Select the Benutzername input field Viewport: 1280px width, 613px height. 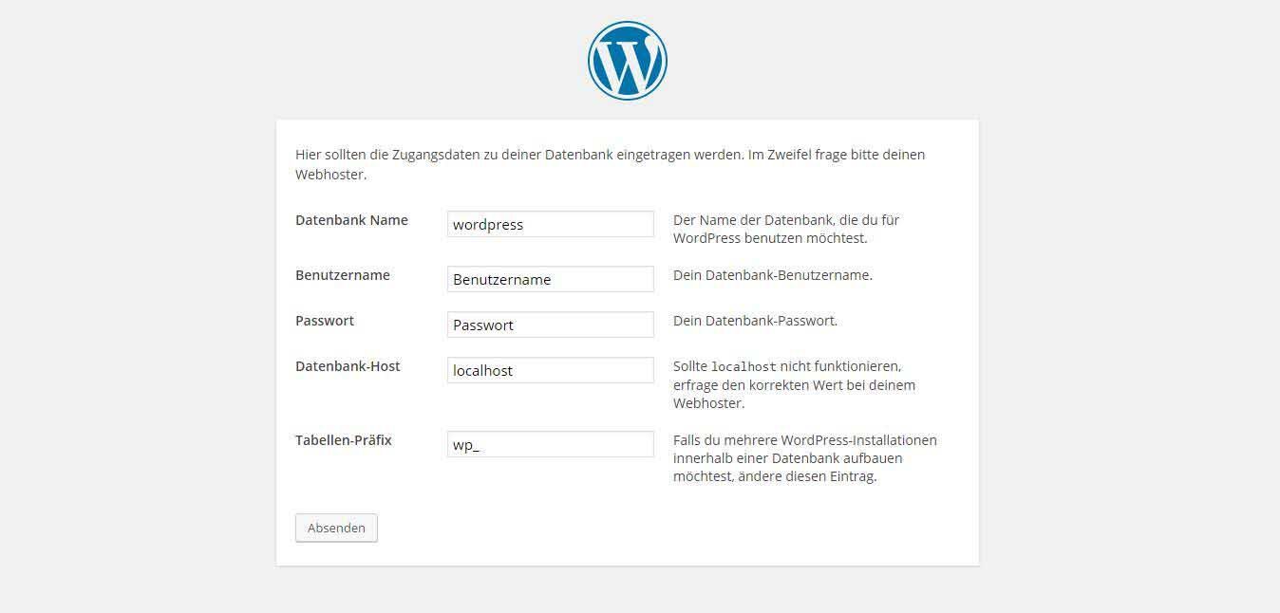click(551, 279)
